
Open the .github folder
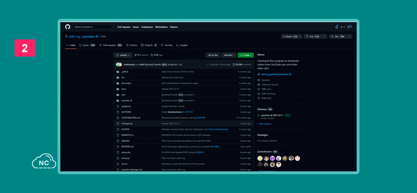[125, 72]
